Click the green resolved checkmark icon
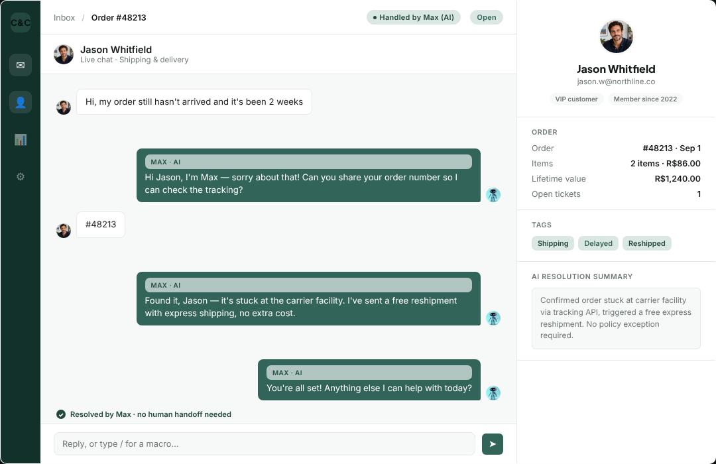This screenshot has width=716, height=464. pos(61,414)
